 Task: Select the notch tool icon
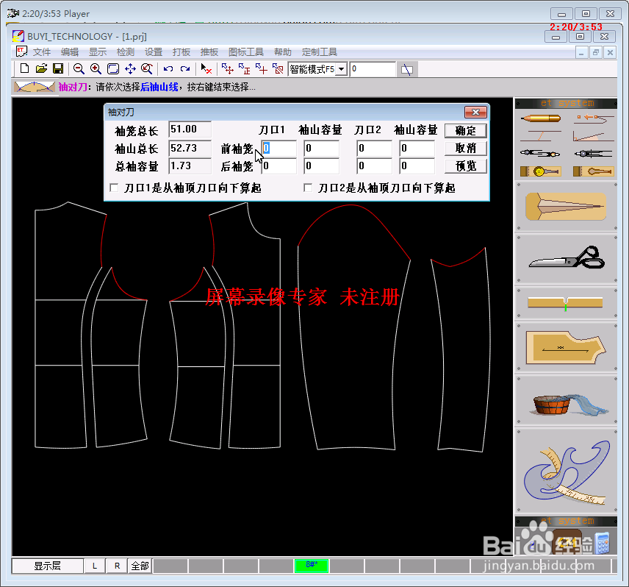566,303
